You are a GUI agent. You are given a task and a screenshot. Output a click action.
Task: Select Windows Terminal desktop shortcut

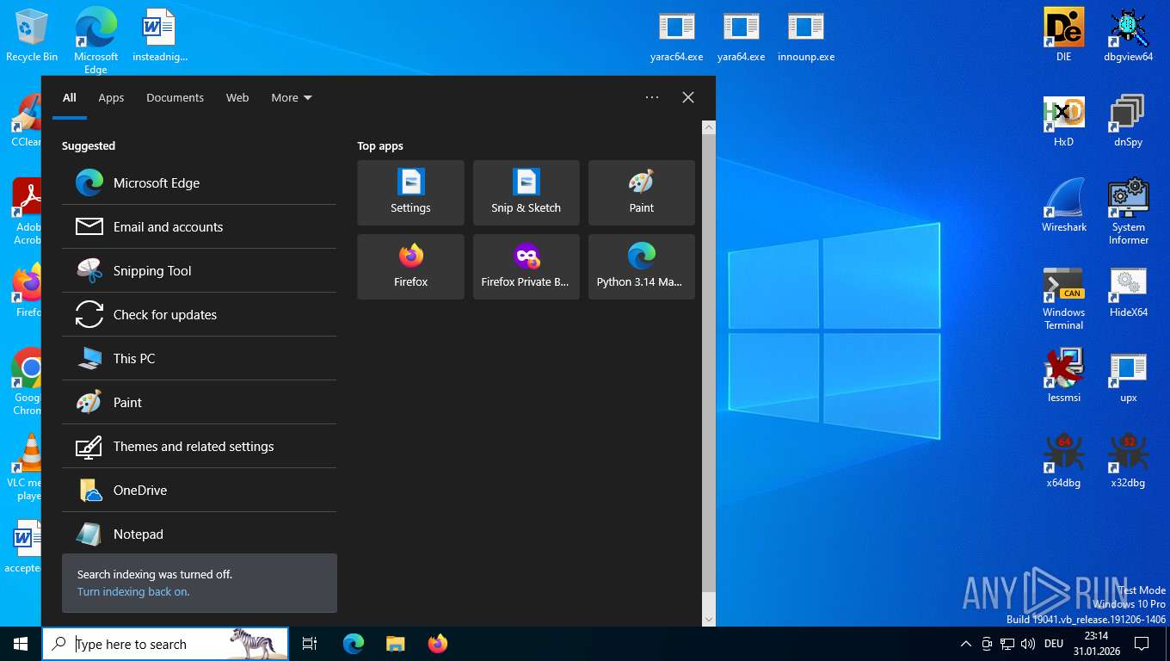point(1064,298)
